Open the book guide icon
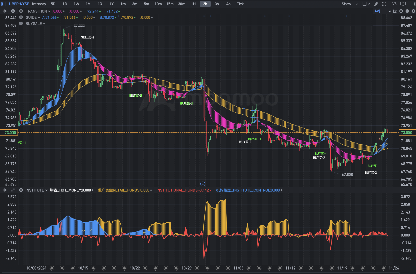Viewport: 416px width, 274px height. point(403,4)
